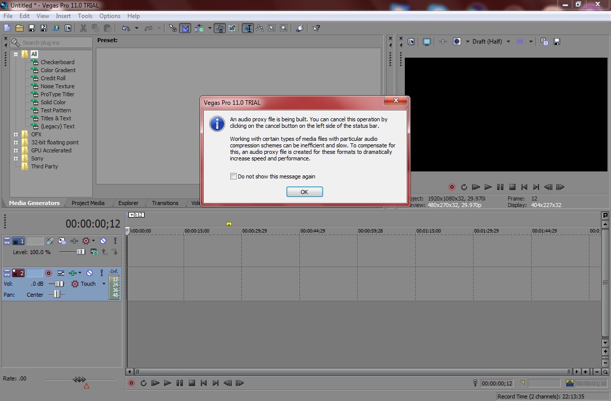This screenshot has height=401, width=611.
Task: Click the Save project disk icon
Action: tap(32, 28)
